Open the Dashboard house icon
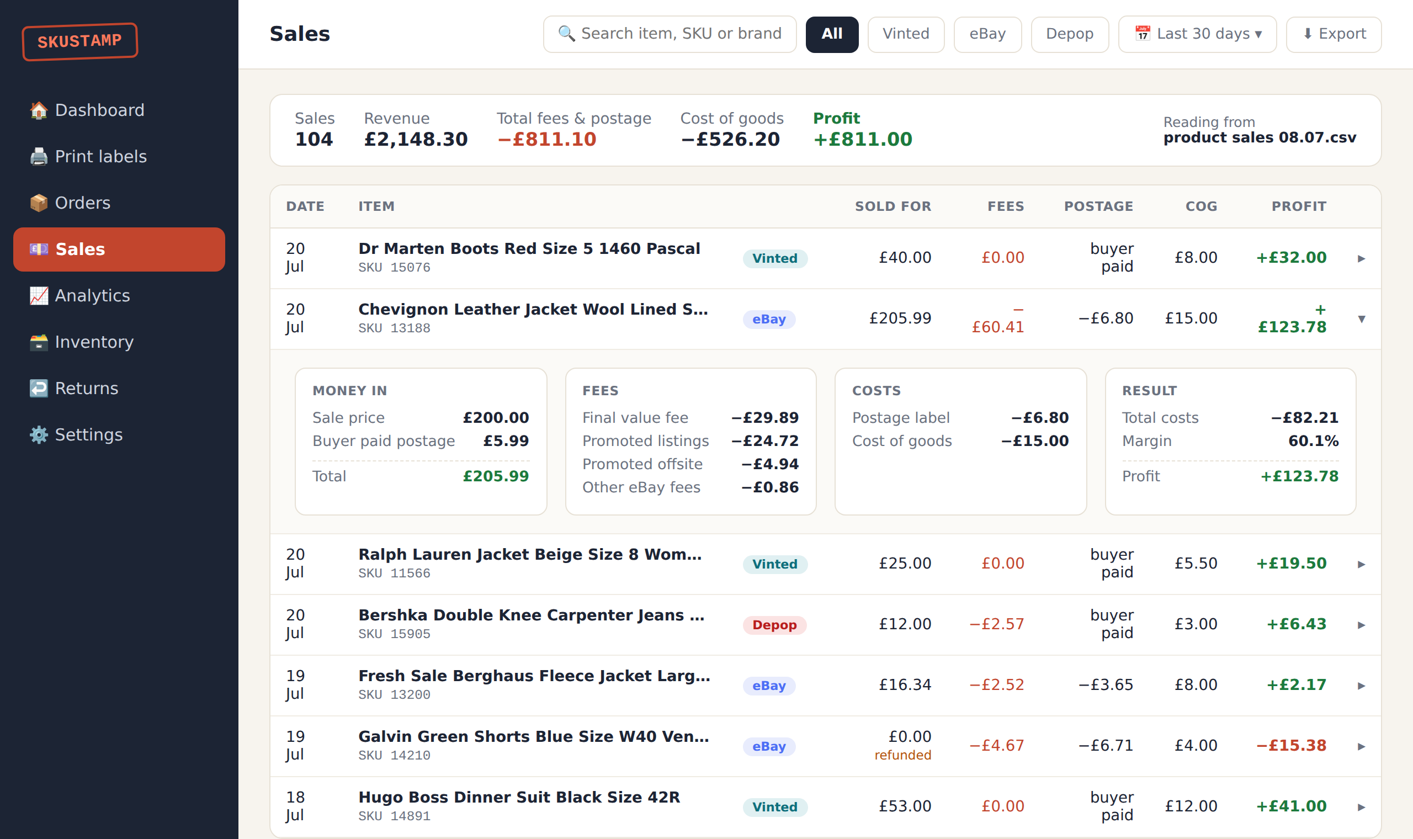 (x=39, y=110)
